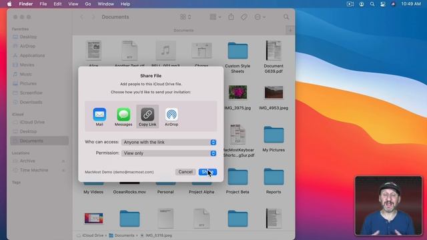Click the Finder toolbar Share icon
Image resolution: width=427 pixels, height=240 pixels.
click(231, 17)
